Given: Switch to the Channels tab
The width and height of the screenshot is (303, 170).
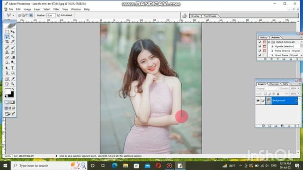Looking at the screenshot, I should click(274, 84).
